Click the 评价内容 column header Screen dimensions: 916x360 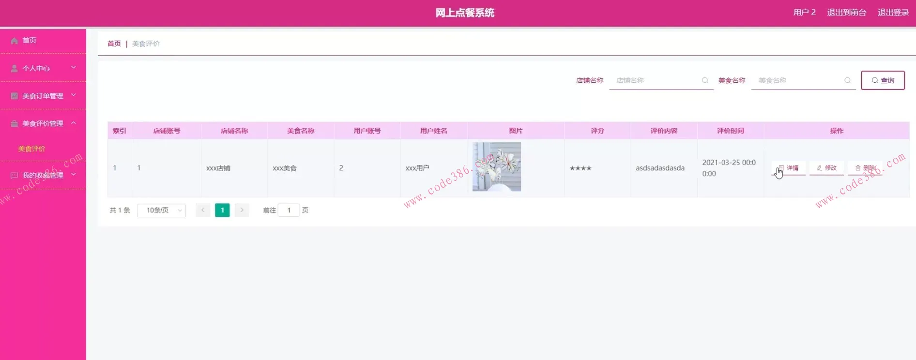pos(664,131)
